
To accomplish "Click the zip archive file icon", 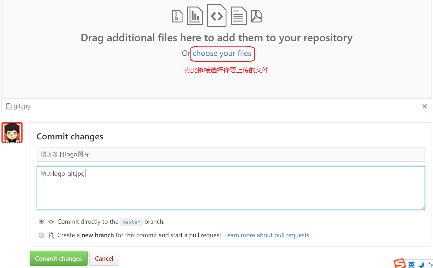I will pyautogui.click(x=177, y=16).
